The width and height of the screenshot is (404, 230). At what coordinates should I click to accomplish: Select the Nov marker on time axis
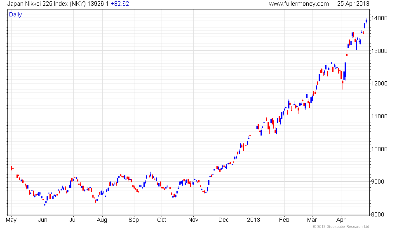193,220
